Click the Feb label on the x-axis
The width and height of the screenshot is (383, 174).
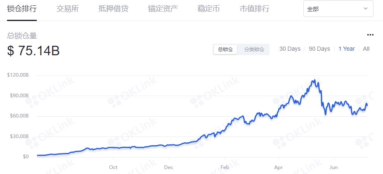225,167
